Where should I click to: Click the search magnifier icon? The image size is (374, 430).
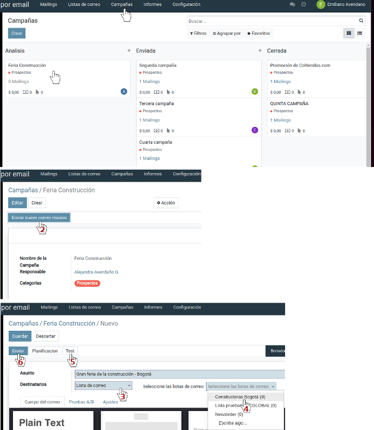tap(361, 21)
